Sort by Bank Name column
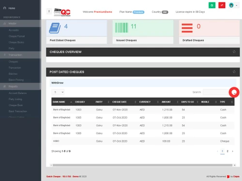 pyautogui.click(x=62, y=102)
